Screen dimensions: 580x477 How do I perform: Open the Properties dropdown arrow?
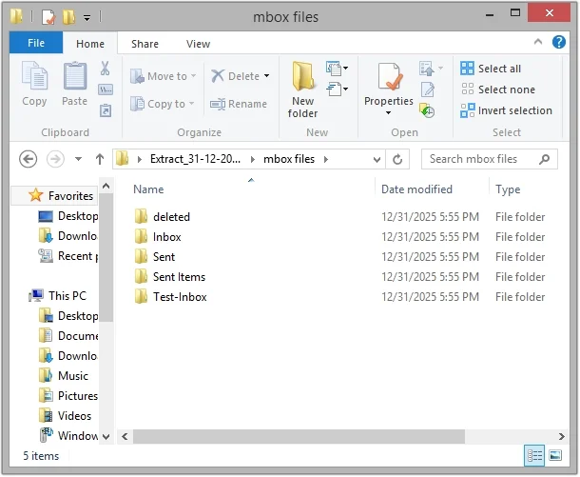point(388,112)
